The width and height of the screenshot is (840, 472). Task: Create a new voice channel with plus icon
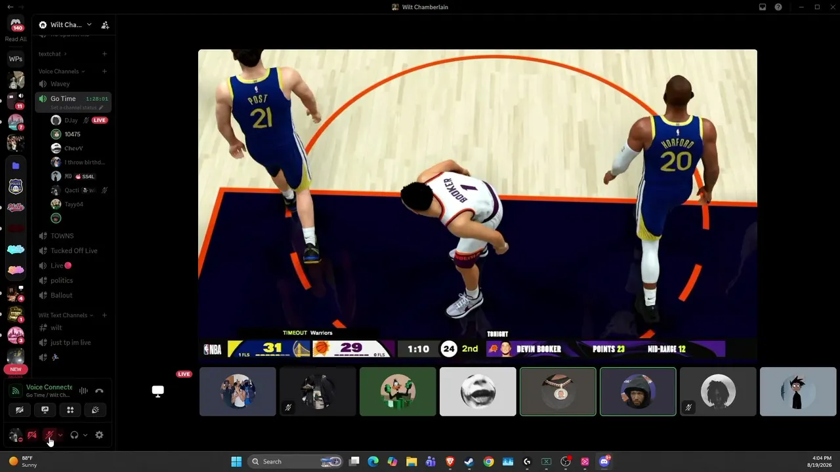104,71
